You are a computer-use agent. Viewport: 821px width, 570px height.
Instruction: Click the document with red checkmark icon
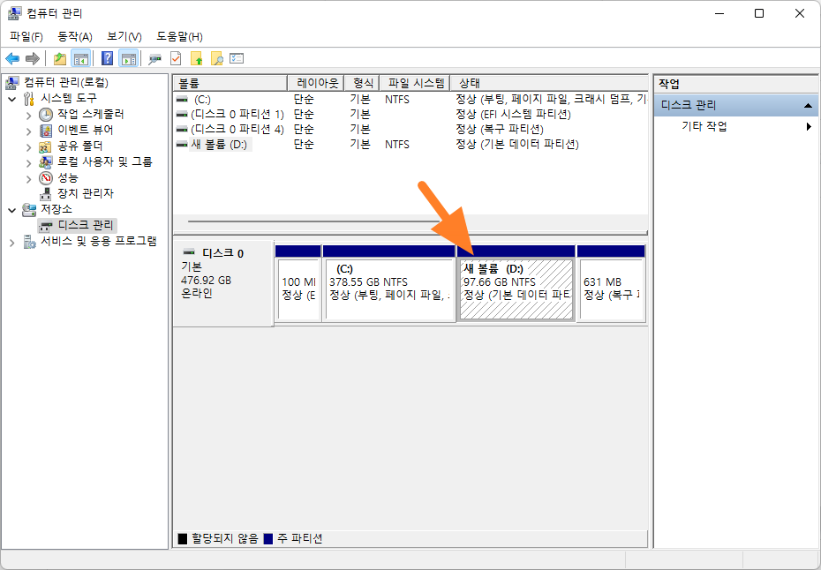coord(176,58)
